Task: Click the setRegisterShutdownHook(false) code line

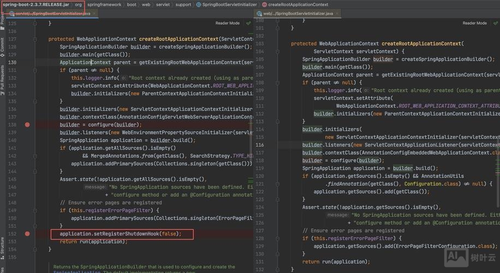Action: pyautogui.click(x=120, y=234)
